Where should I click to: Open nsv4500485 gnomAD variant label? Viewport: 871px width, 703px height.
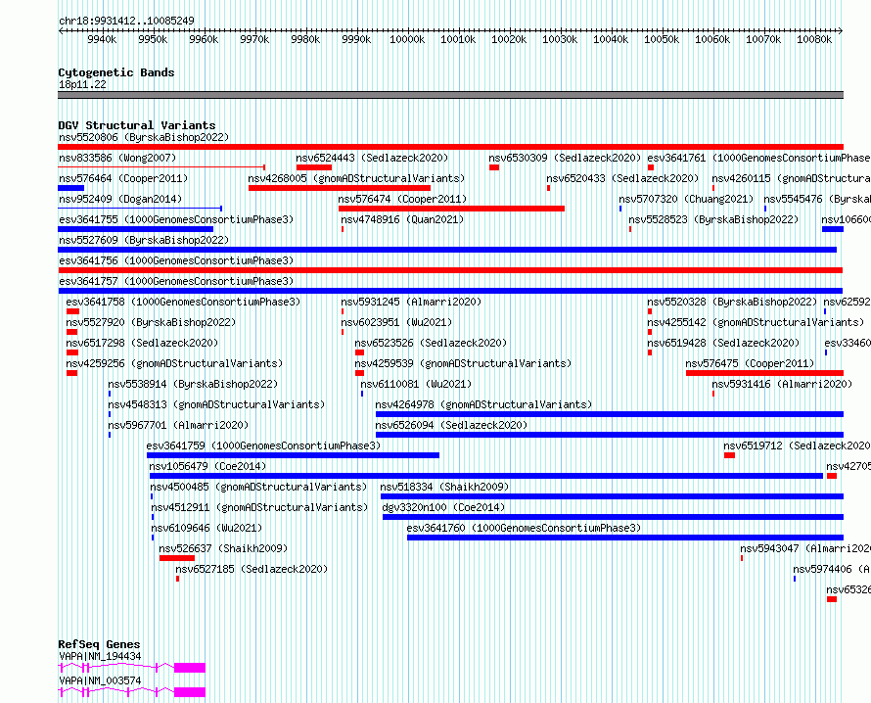259,487
